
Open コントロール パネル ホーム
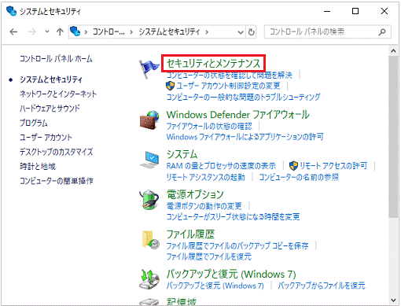(x=56, y=58)
